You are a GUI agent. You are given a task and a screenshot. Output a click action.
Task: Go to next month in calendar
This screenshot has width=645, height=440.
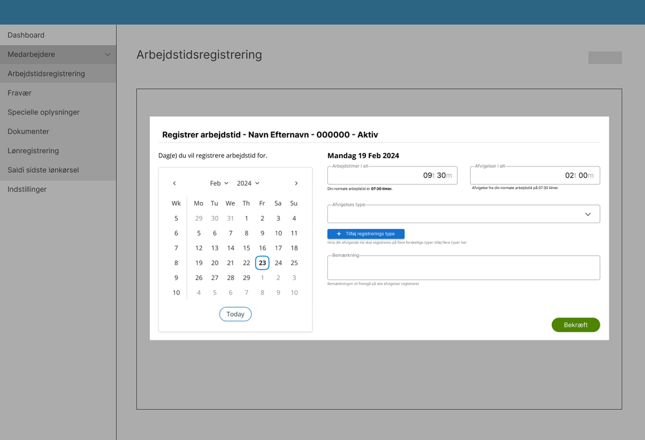(x=296, y=183)
